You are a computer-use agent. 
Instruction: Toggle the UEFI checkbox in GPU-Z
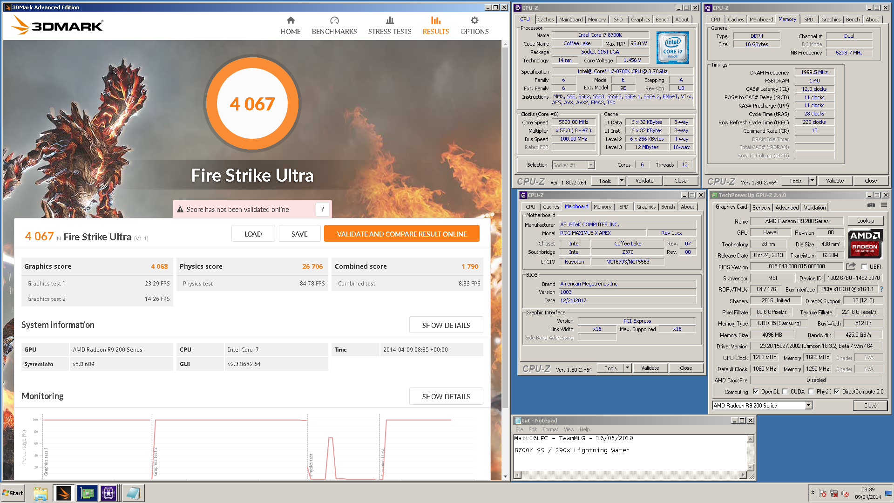864,267
